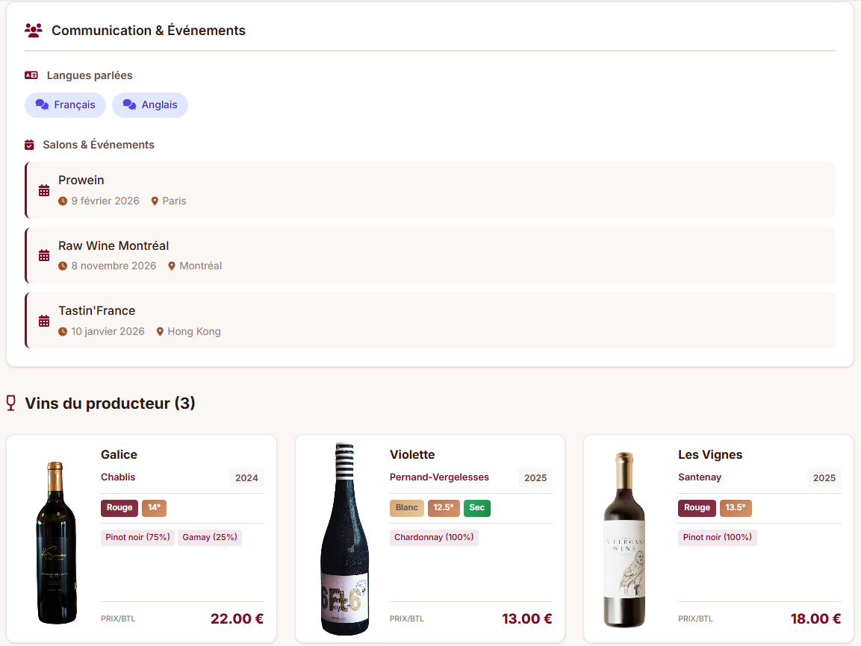The image size is (861, 646).
Task: Click the clock icon beside 9 février 2026
Action: 63,201
